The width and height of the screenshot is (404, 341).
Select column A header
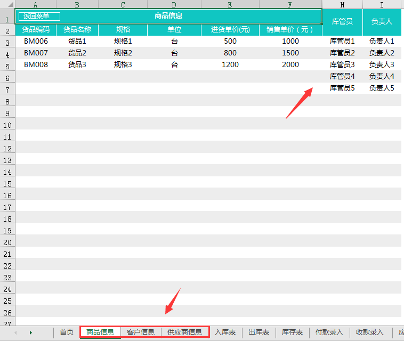tap(36, 4)
